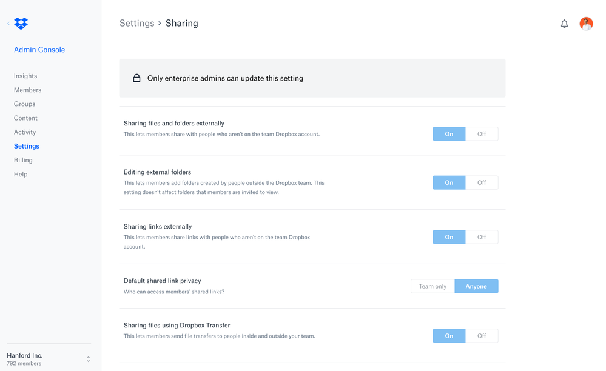The height and width of the screenshot is (371, 606).
Task: Open the user profile avatar
Action: (586, 24)
